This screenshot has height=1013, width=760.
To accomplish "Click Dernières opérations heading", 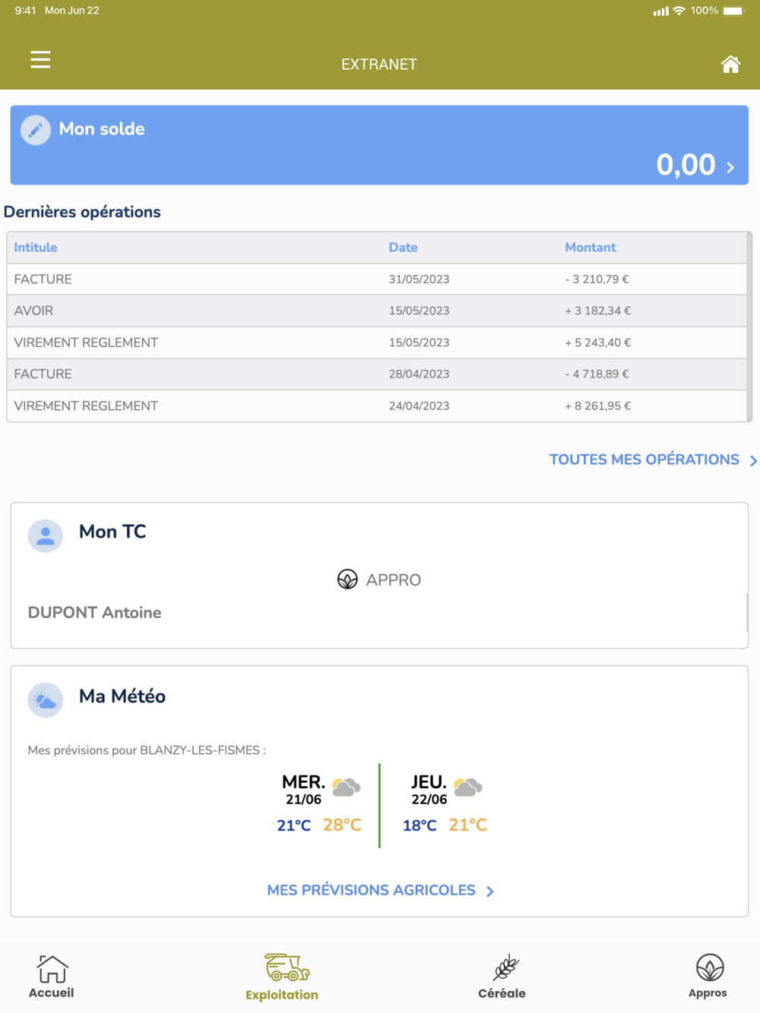I will click(82, 212).
